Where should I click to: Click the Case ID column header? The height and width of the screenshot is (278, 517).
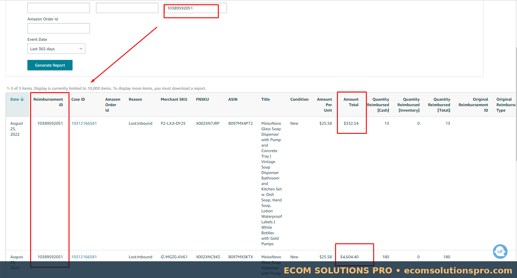tap(78, 99)
